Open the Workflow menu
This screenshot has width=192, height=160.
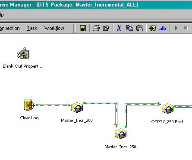pos(54,28)
